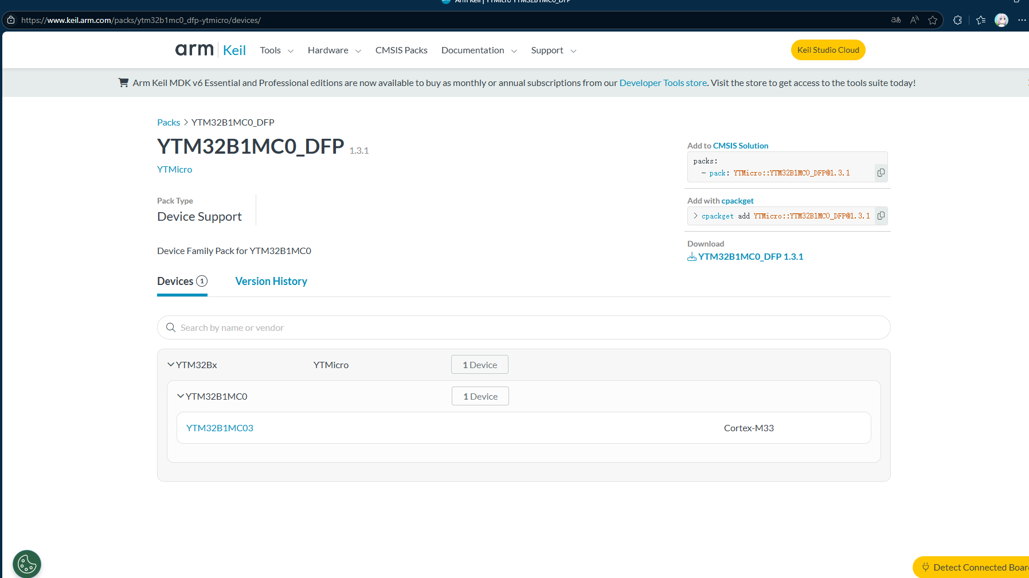Click the 1 Device badge for YTM32B1MC0
The height and width of the screenshot is (578, 1029).
tap(480, 396)
